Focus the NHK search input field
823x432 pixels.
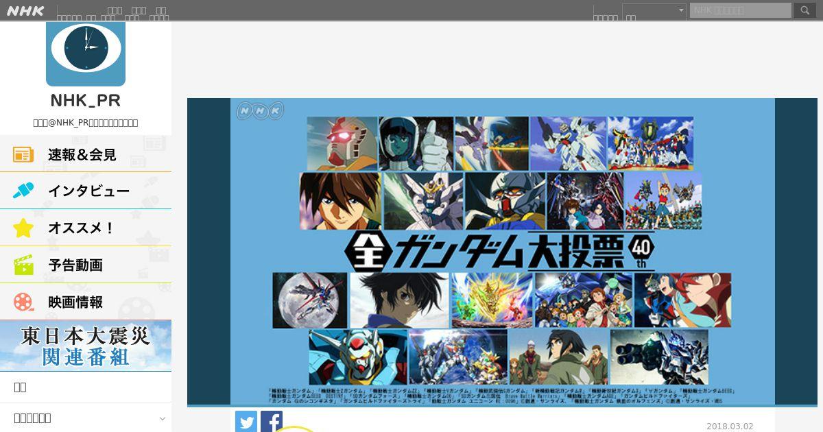pyautogui.click(x=741, y=10)
